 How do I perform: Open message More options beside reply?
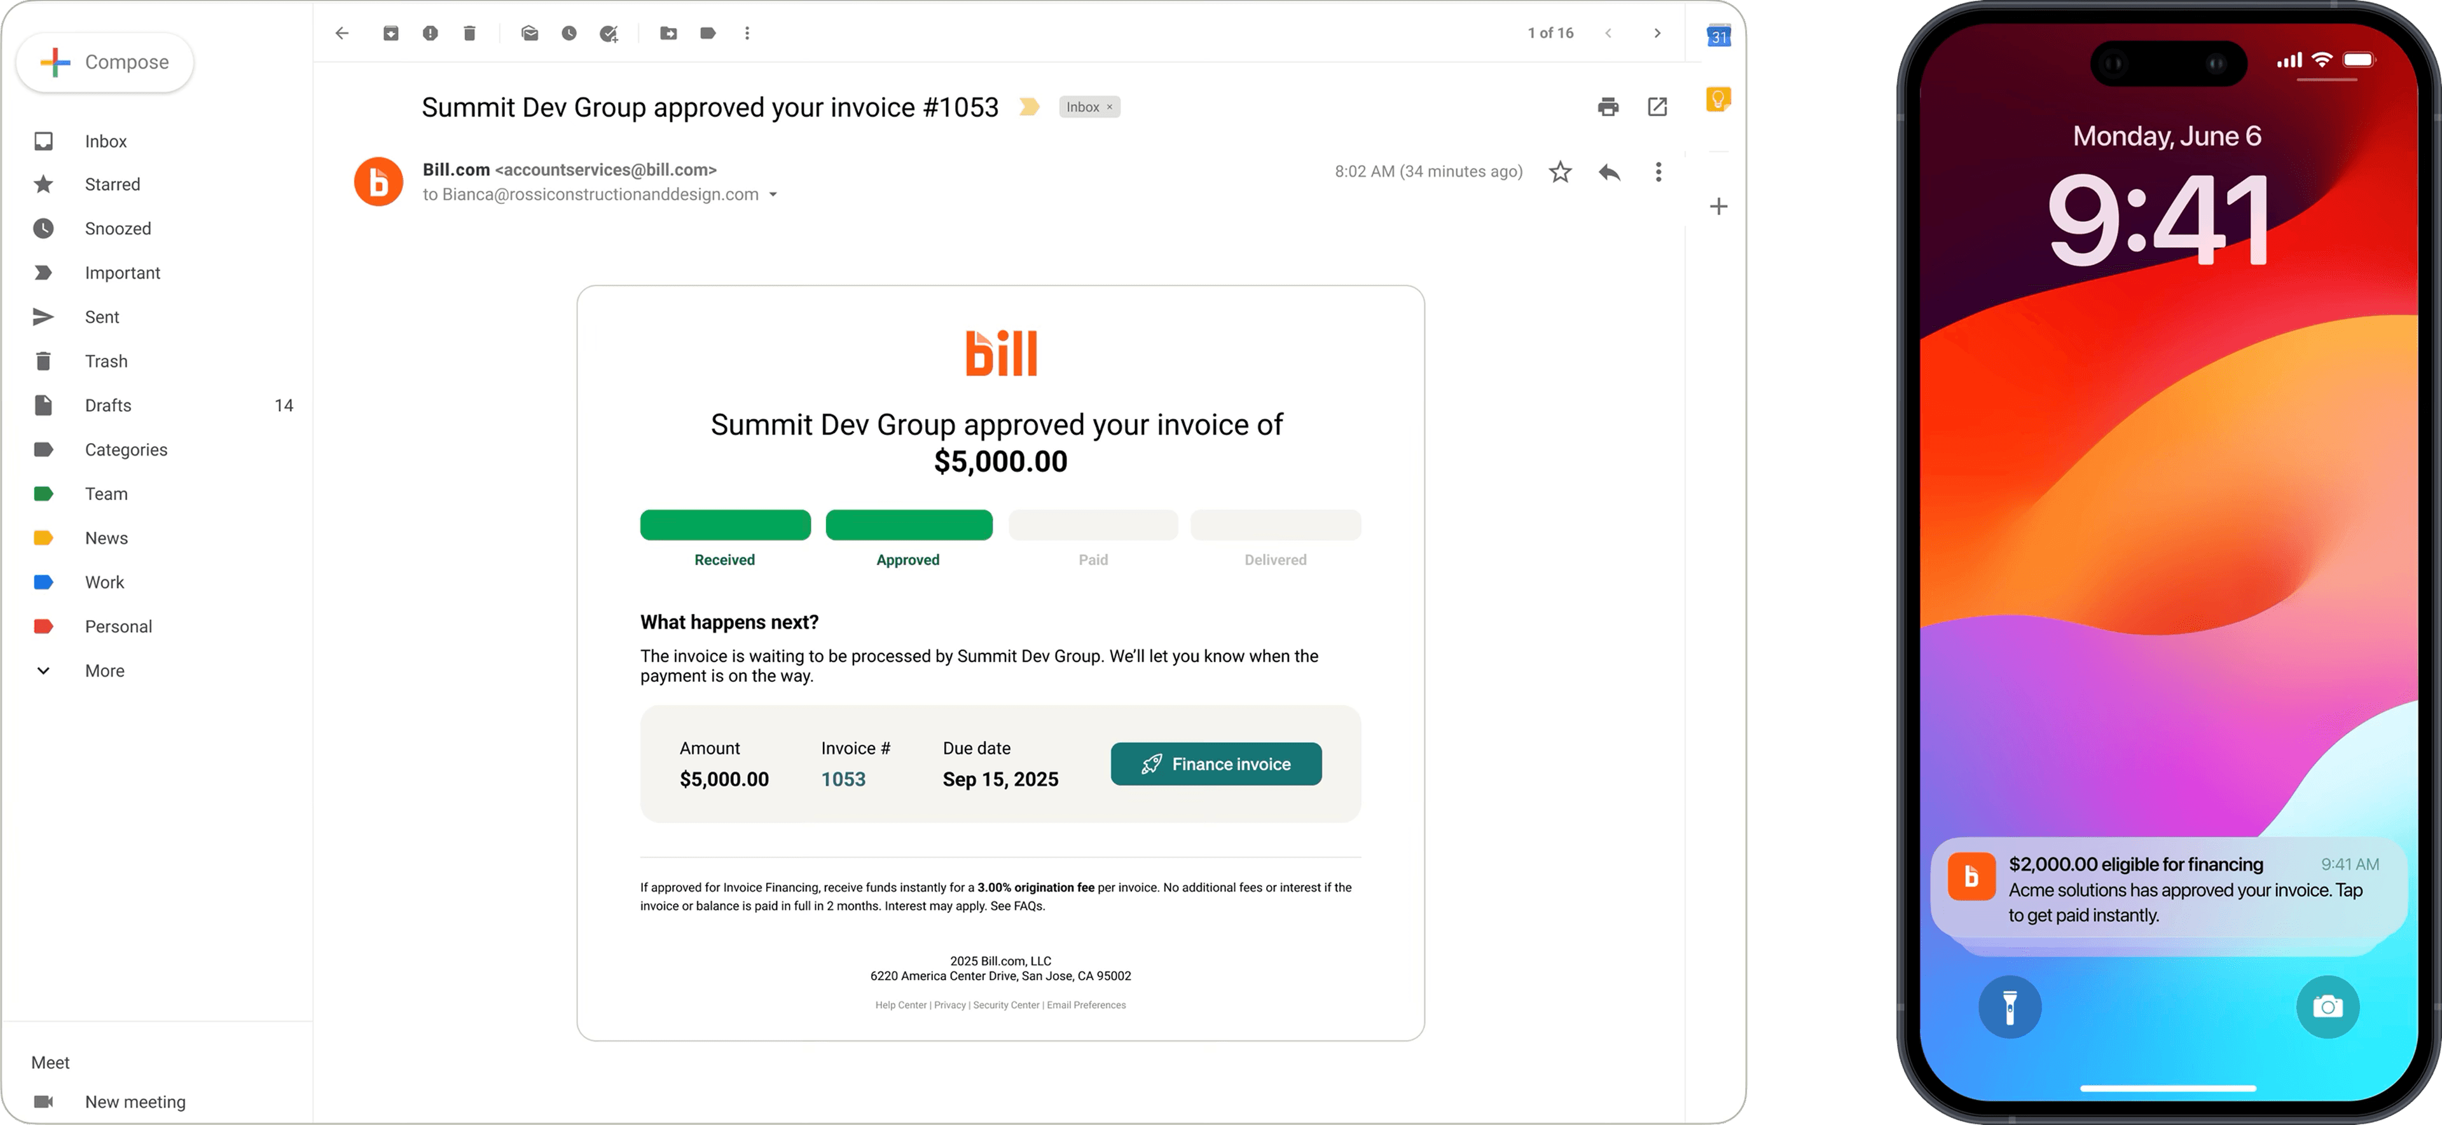[1658, 172]
